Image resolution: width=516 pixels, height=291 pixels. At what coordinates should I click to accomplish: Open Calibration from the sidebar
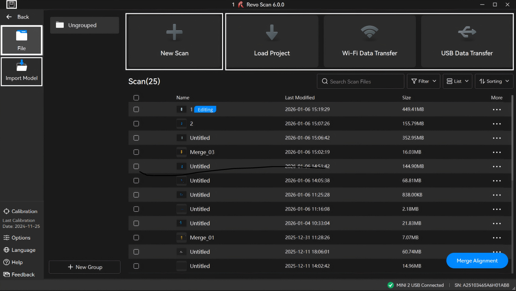pos(21,211)
